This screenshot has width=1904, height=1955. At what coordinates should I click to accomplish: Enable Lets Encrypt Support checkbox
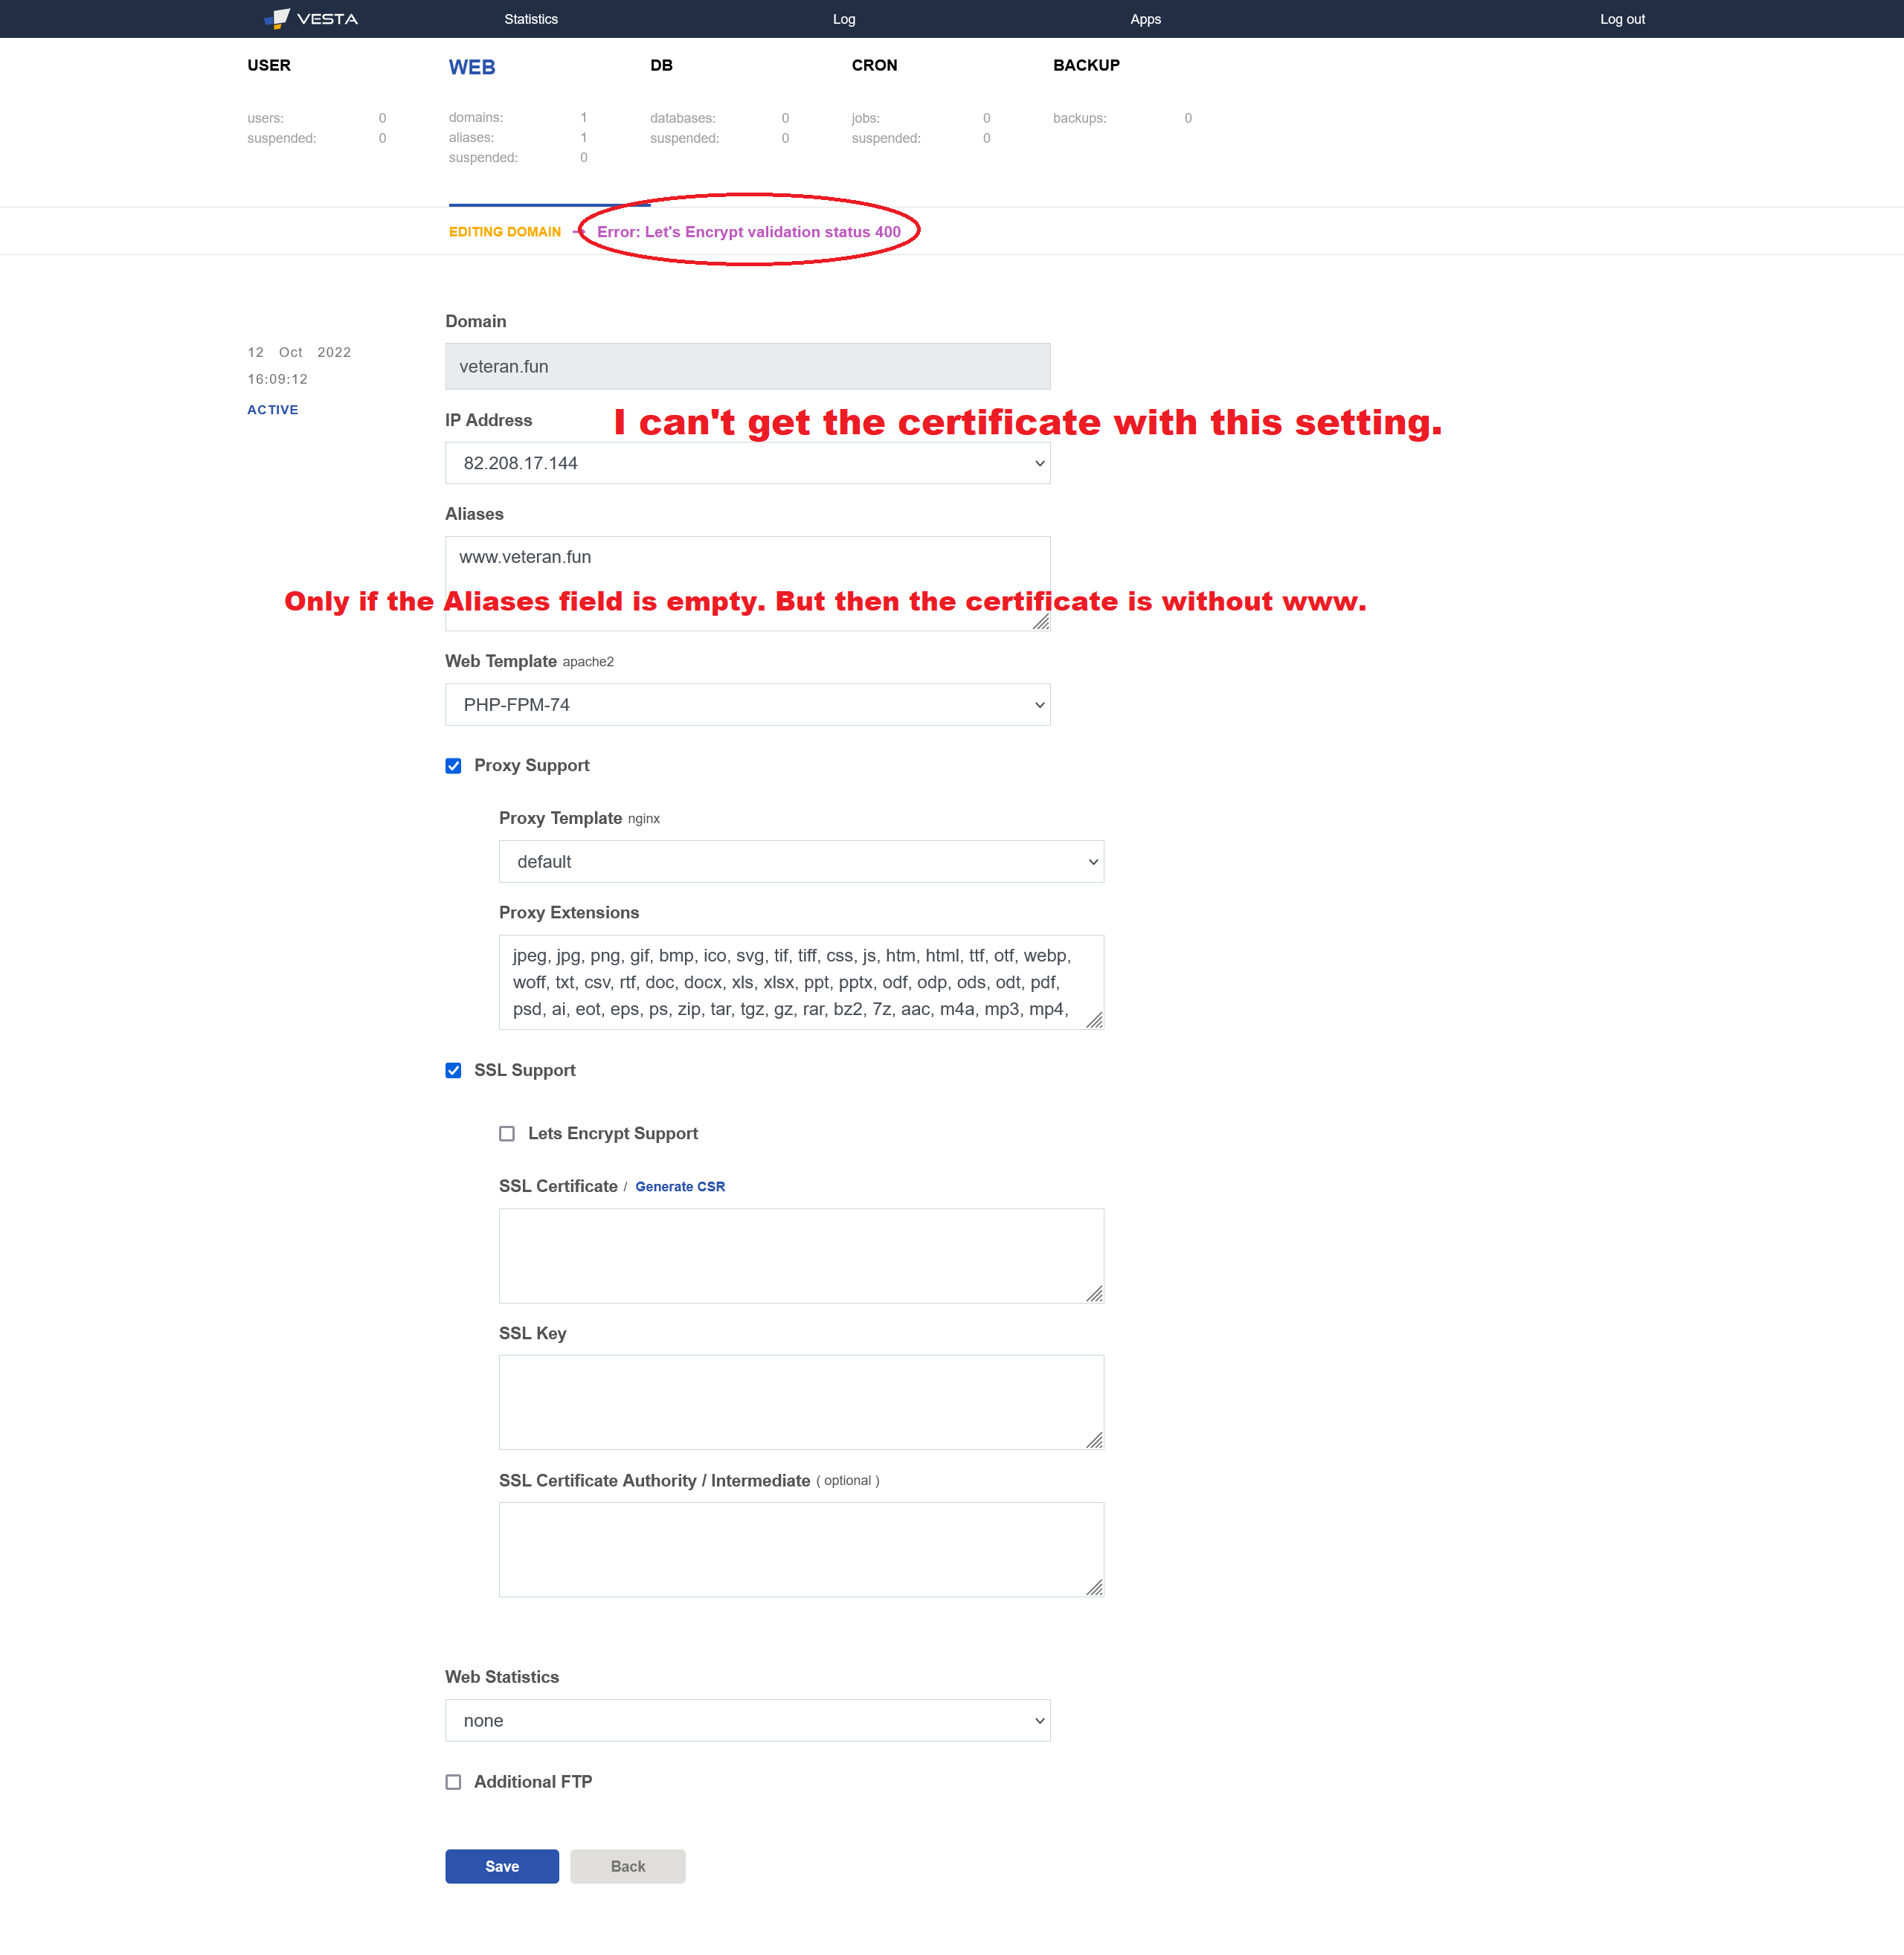(507, 1133)
